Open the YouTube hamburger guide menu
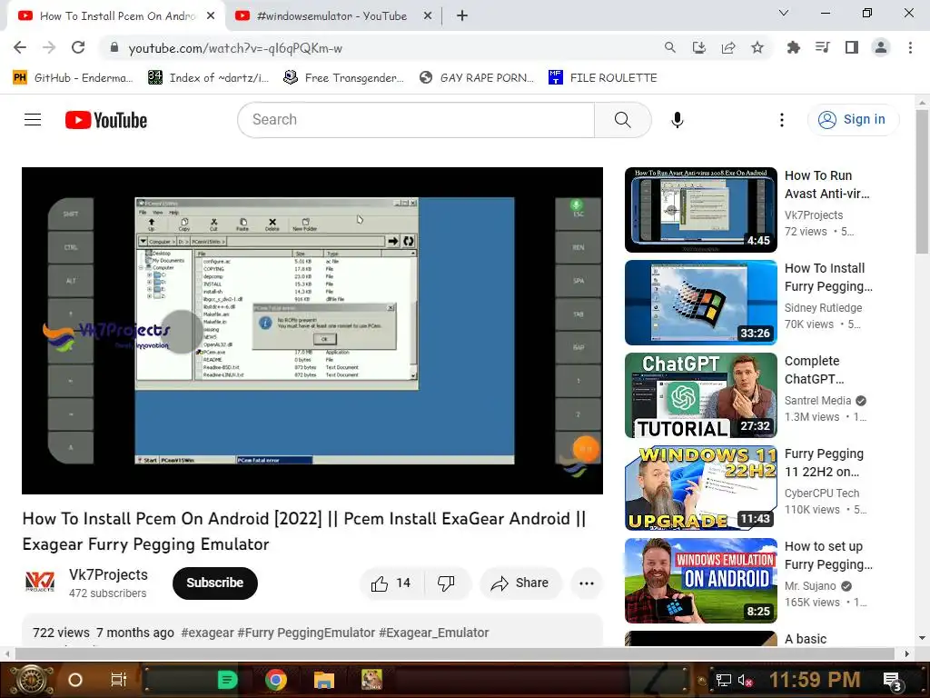930x698 pixels. coord(33,120)
